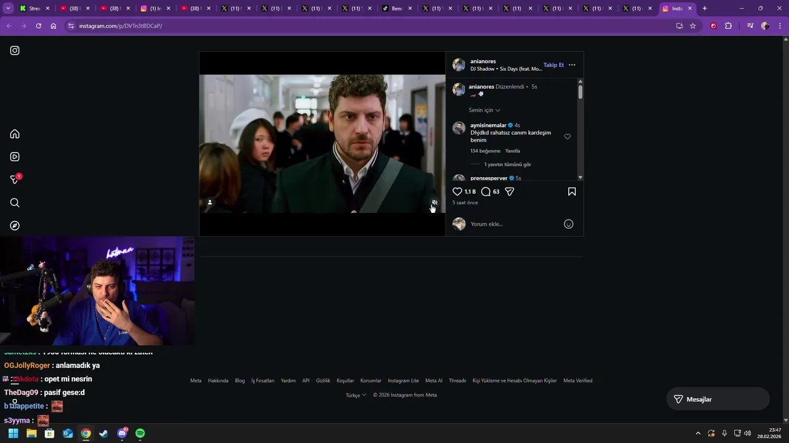Save the post with the bookmark icon

[x=572, y=191]
